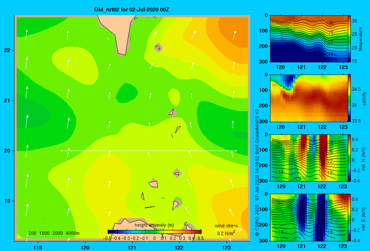Click the 'vel. E (m/s)' axis label
The image size is (370, 251).
coord(364,219)
